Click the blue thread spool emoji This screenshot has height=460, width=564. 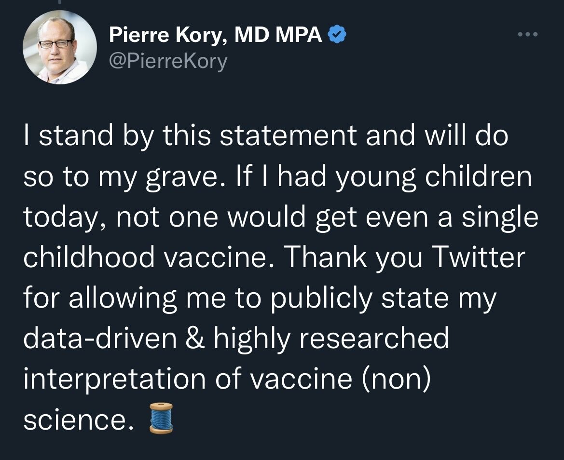pyautogui.click(x=161, y=419)
